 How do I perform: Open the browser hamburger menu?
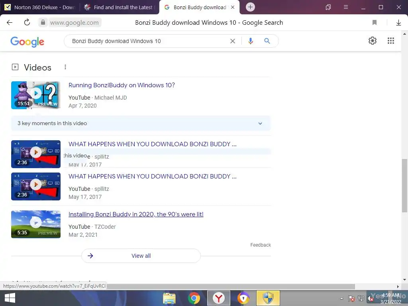click(346, 7)
